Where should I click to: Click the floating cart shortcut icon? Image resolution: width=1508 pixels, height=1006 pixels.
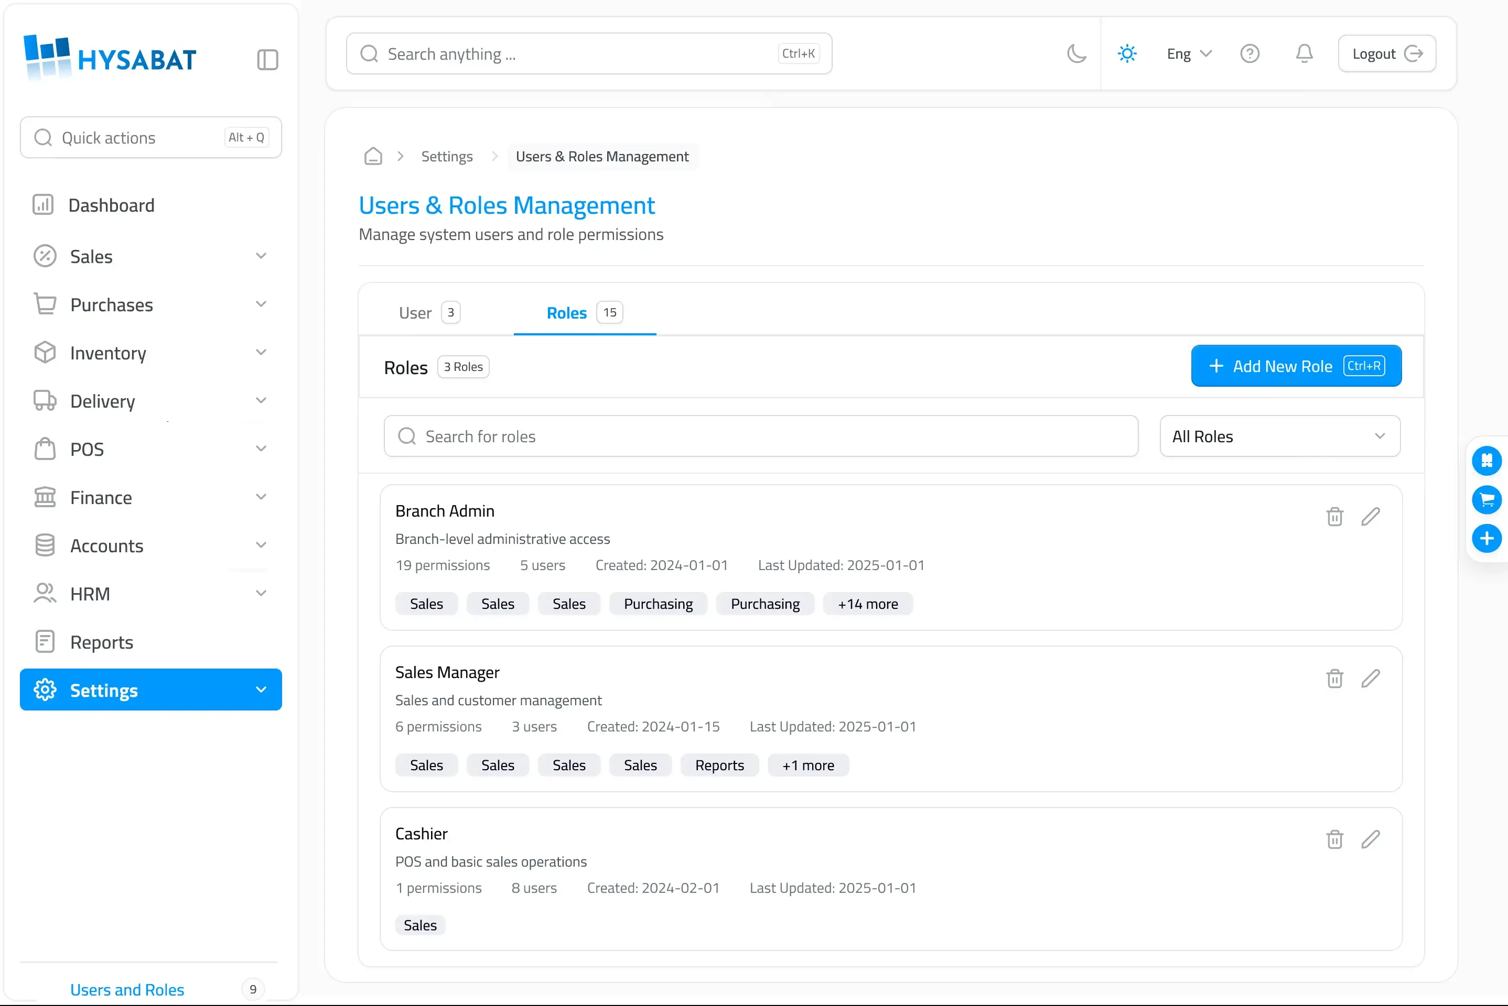[x=1487, y=500]
